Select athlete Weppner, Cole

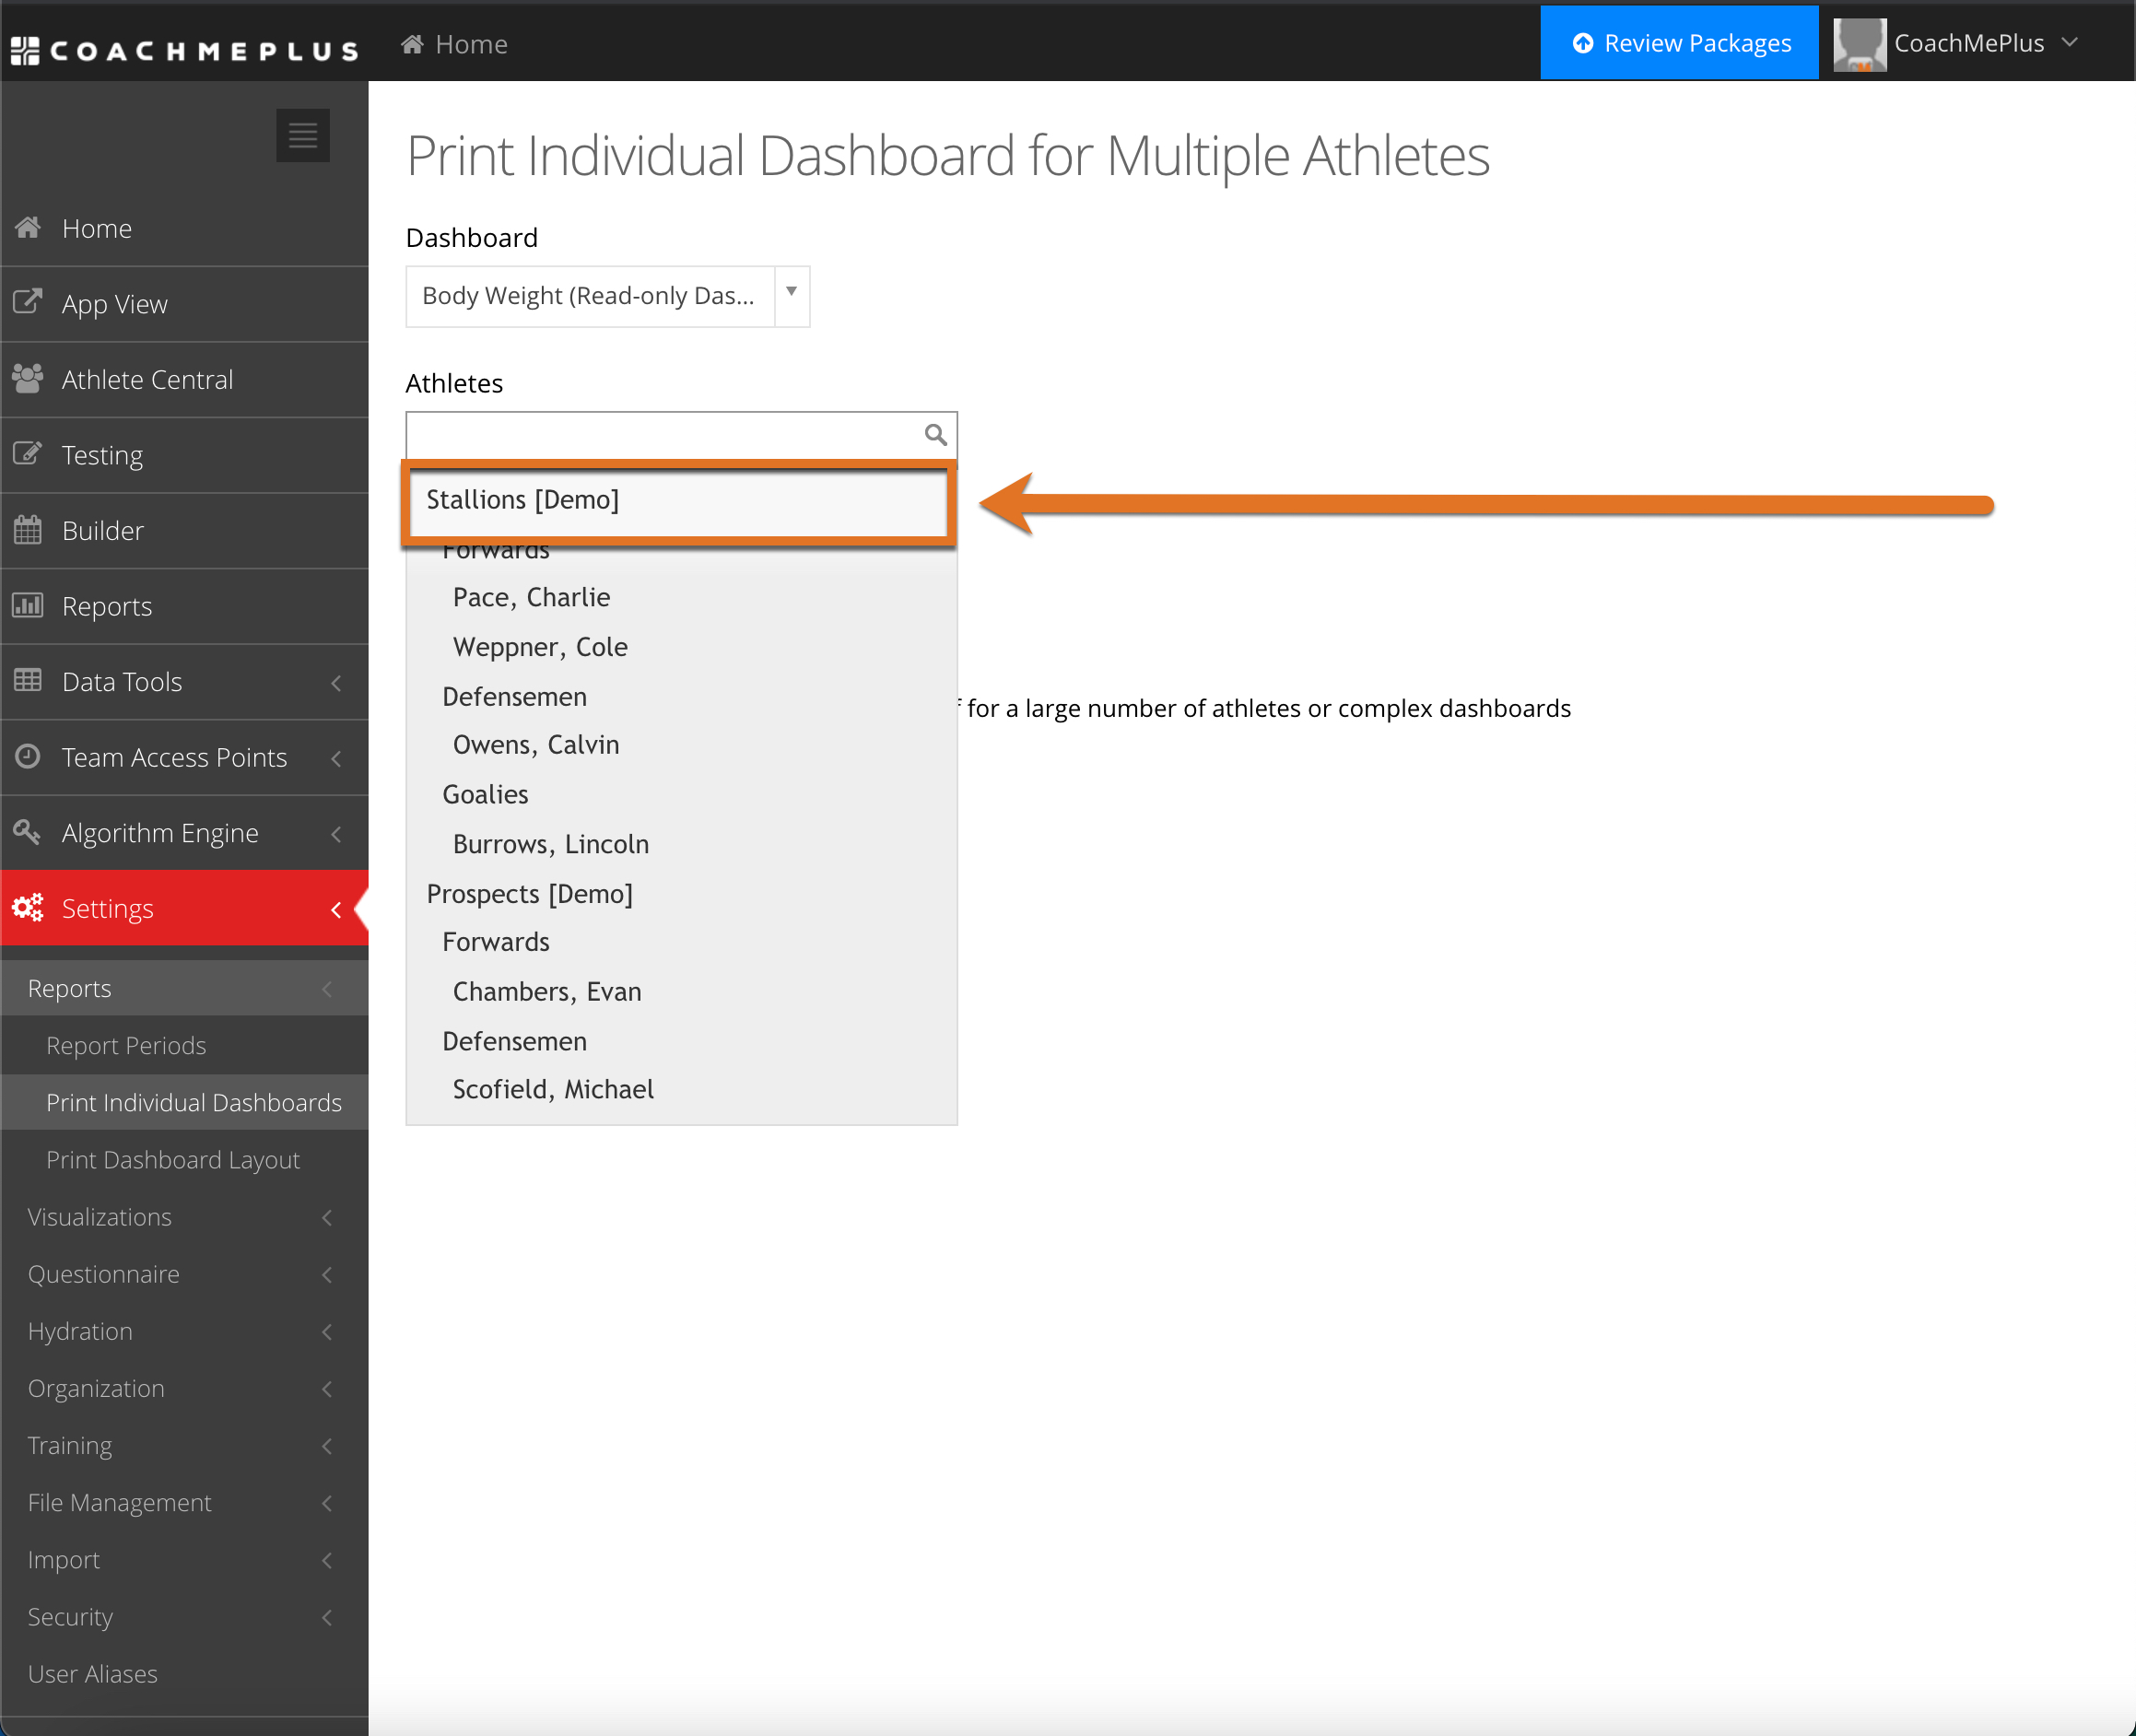(681, 646)
